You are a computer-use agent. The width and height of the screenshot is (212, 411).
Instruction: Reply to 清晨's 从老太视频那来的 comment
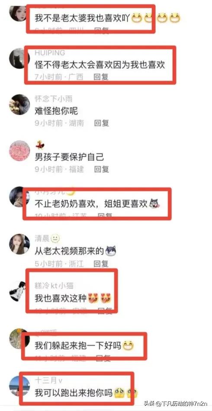pos(101,263)
